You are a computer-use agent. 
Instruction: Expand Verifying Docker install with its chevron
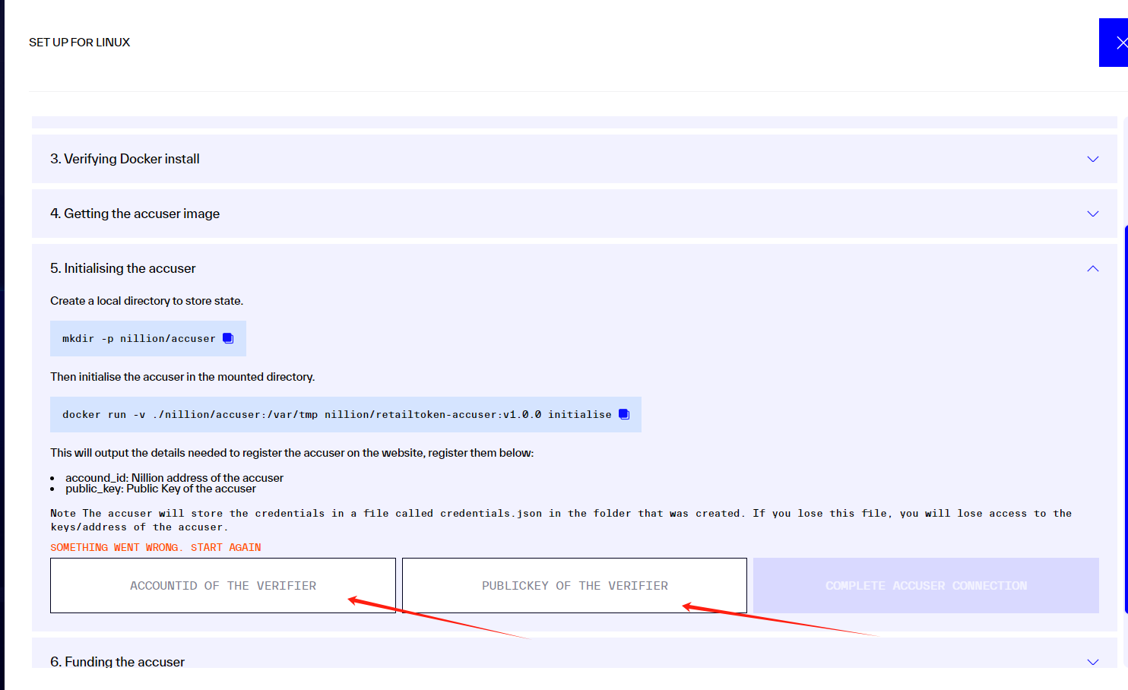point(1092,159)
